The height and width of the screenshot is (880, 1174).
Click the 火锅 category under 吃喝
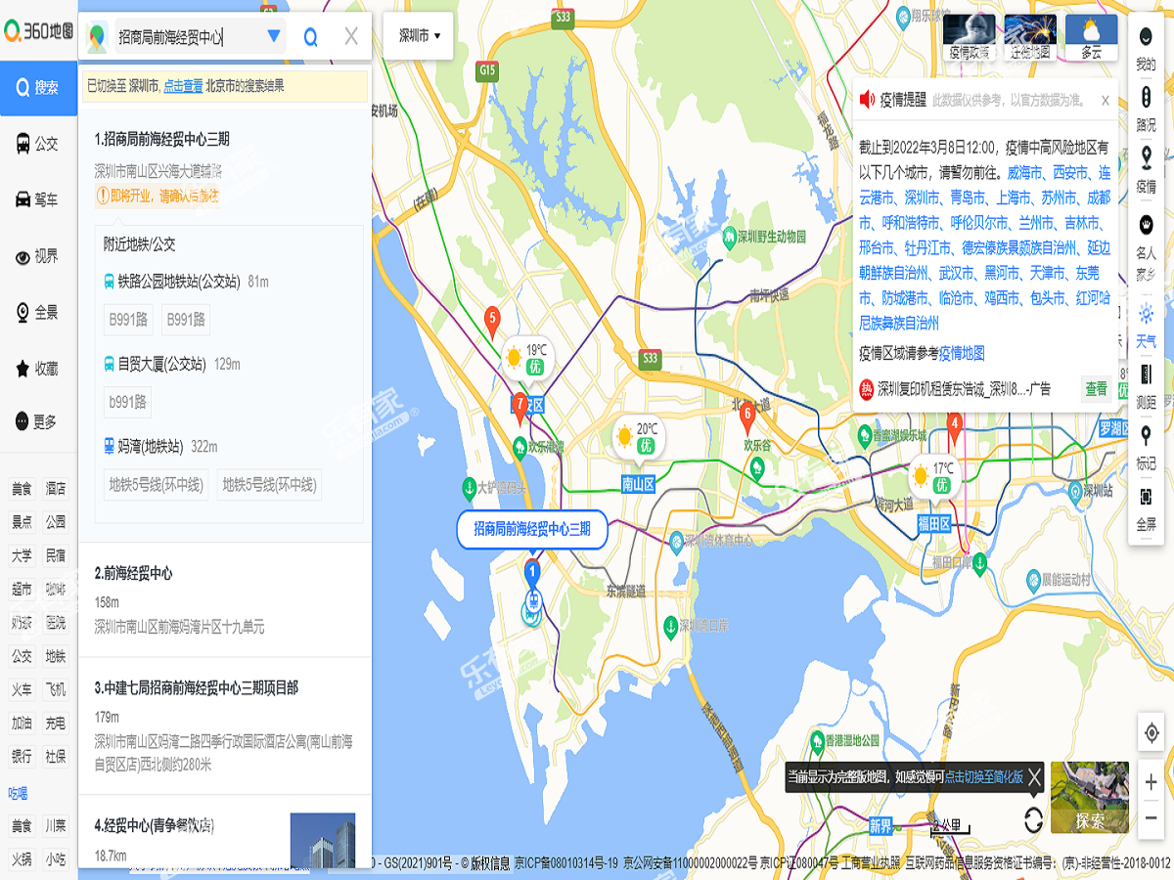coord(22,859)
